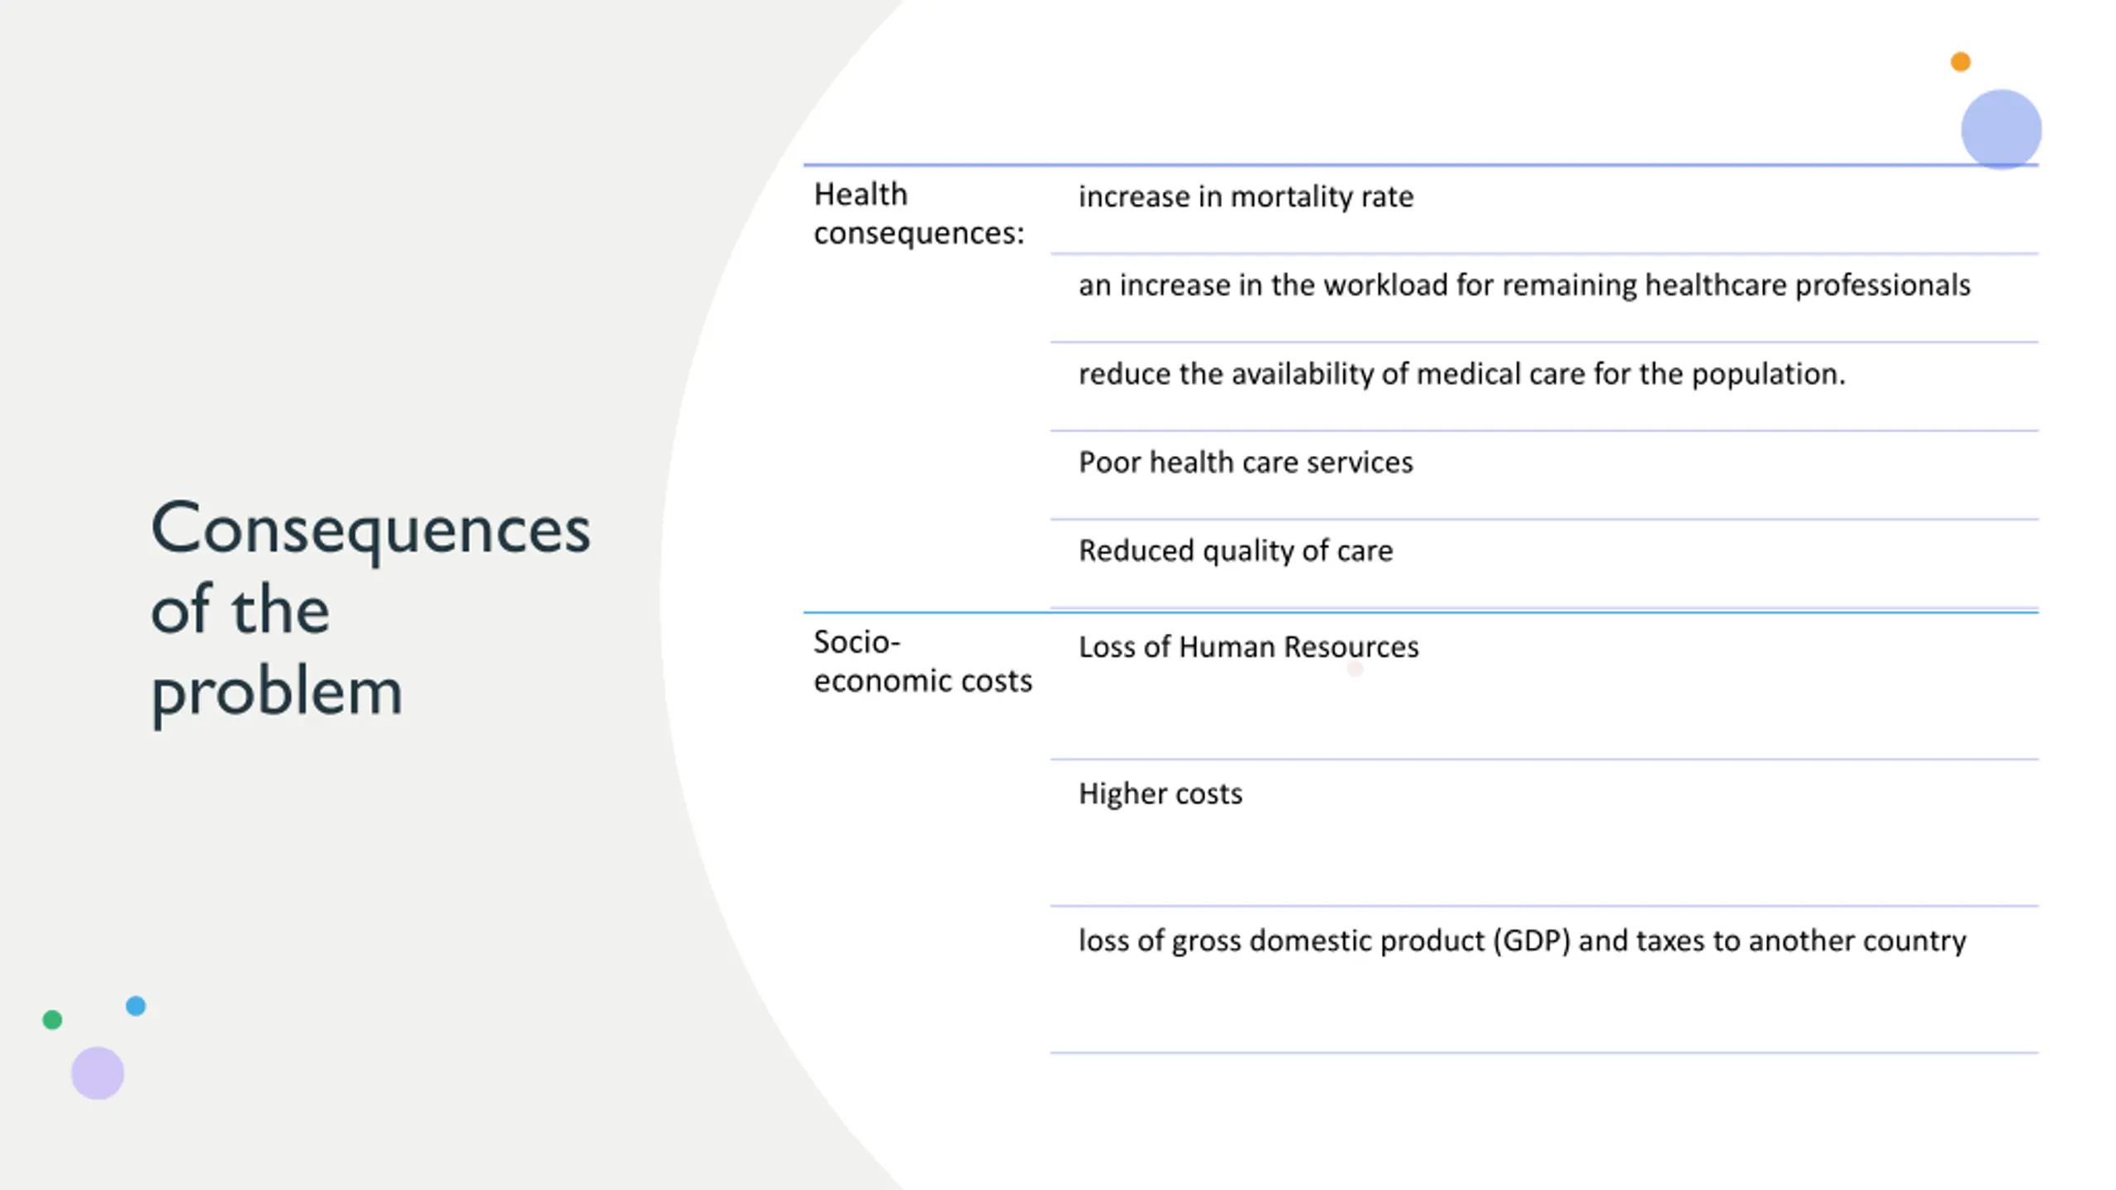Screen dimensions: 2116x1190
Task: Click the small blue dot at bottom left
Action: click(136, 1006)
